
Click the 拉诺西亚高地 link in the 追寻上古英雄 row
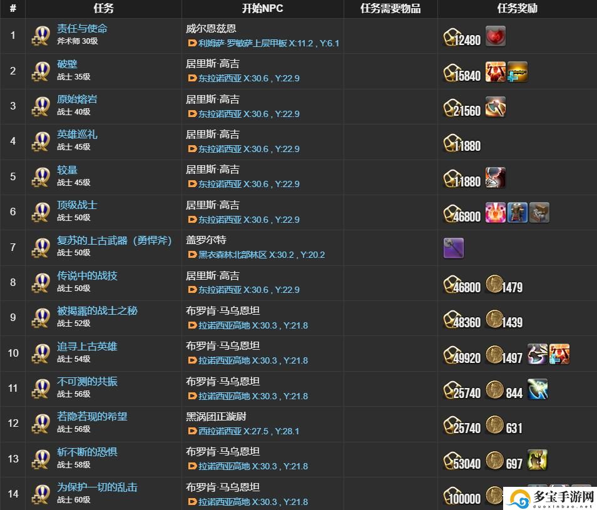224,360
